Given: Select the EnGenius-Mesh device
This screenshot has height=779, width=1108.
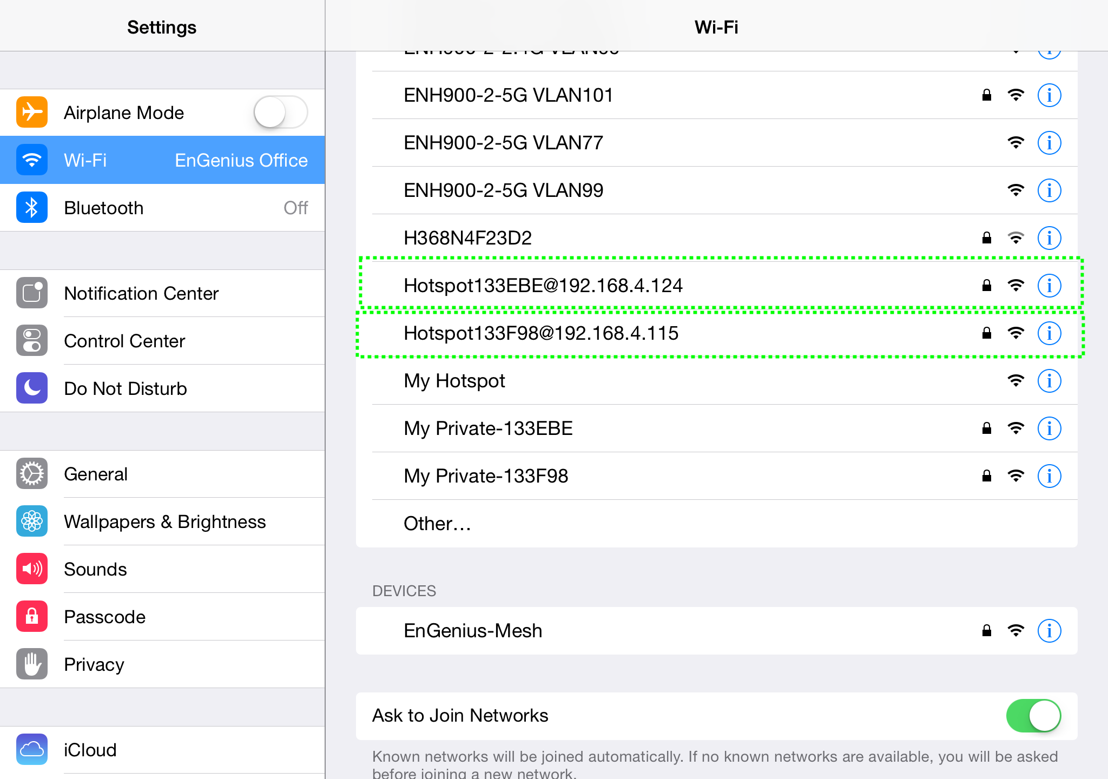Looking at the screenshot, I should coord(717,631).
